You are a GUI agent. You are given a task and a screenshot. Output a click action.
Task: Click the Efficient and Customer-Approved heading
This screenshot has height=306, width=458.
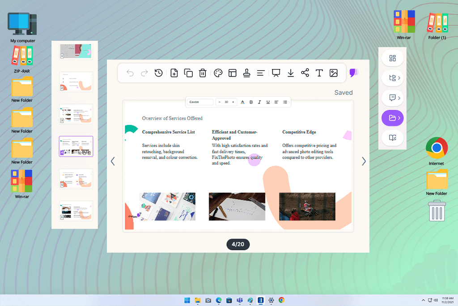[x=234, y=135]
